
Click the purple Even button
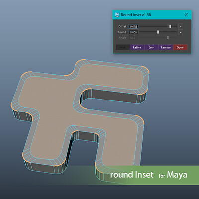pyautogui.click(x=151, y=47)
